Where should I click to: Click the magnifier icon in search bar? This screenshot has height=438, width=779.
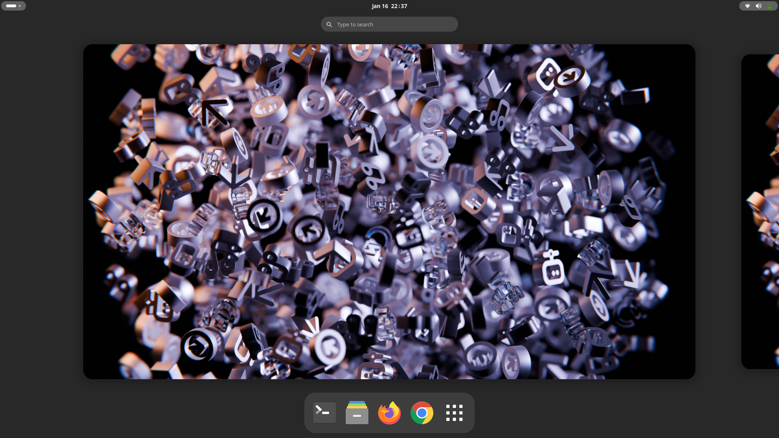click(x=329, y=24)
